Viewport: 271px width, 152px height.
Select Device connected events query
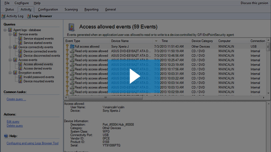pyautogui.click(x=40, y=51)
